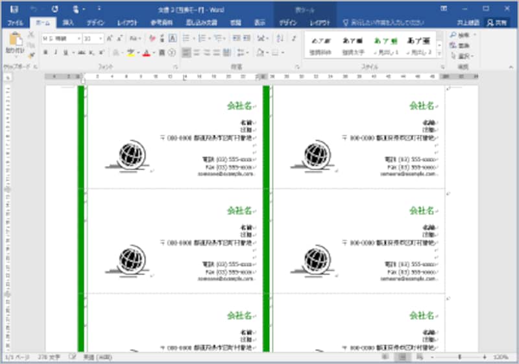Toggle Italic formatting
Screen dimensions: 519x364
[x=56, y=53]
